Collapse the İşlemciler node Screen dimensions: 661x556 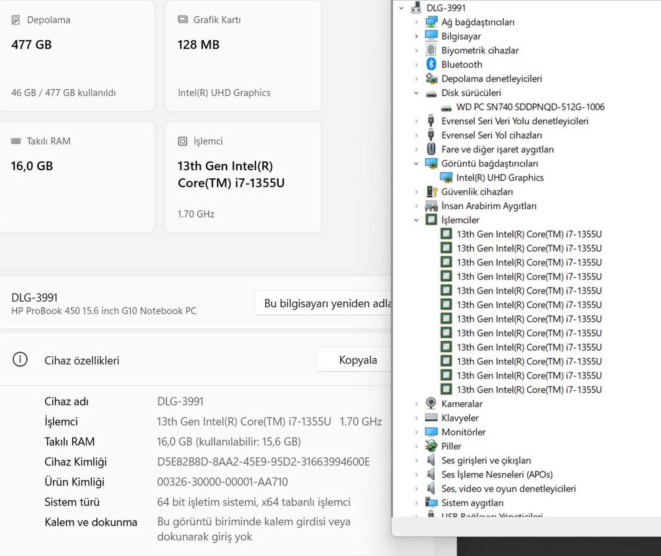tap(416, 220)
